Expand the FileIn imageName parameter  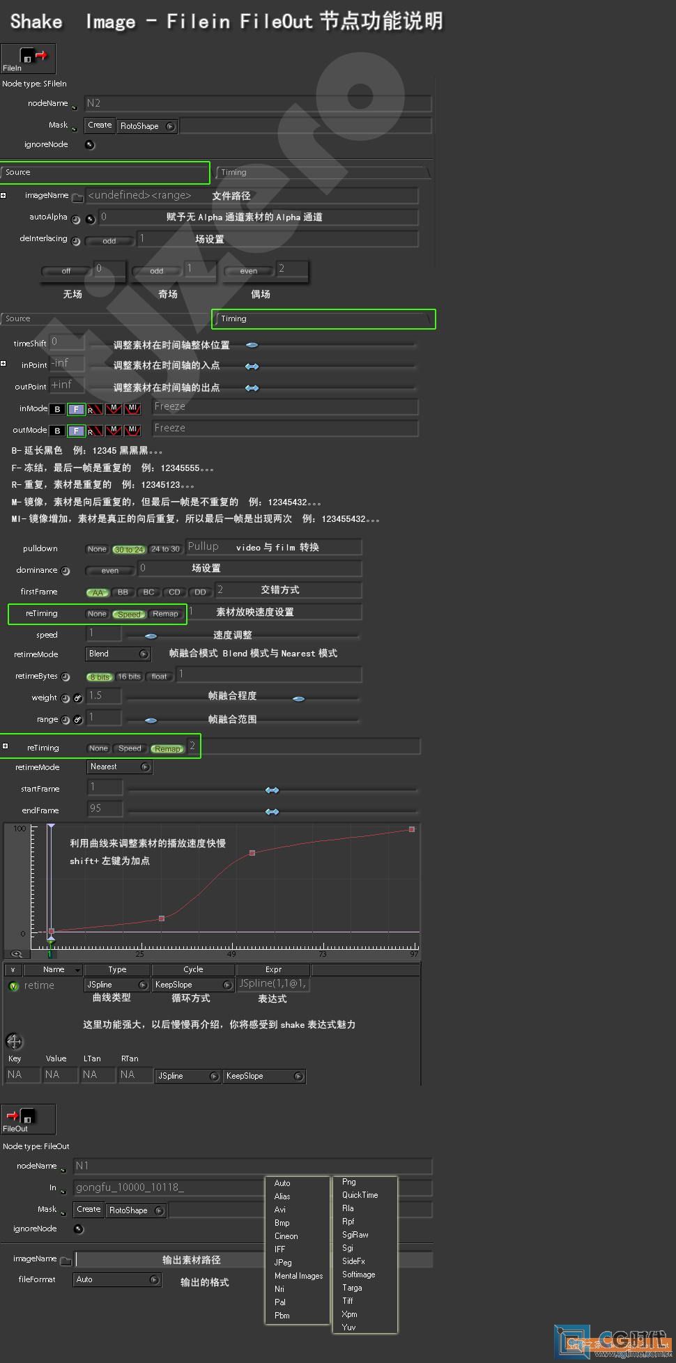pyautogui.click(x=3, y=196)
